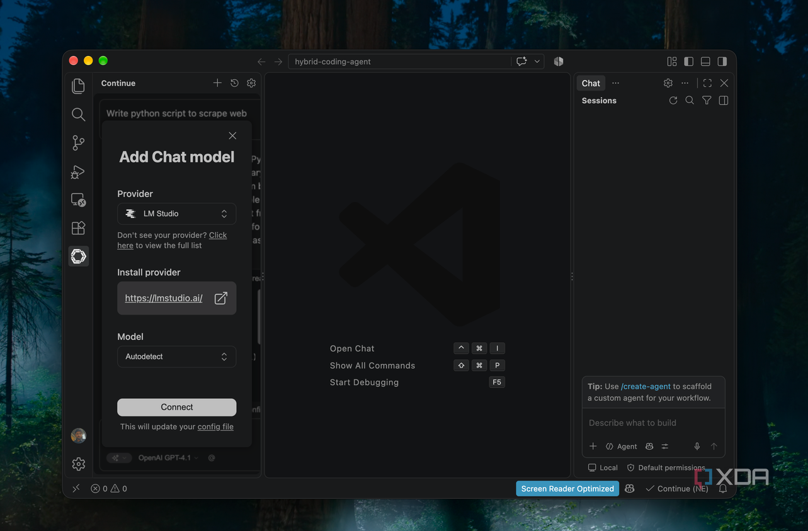Close the Add Chat model dialog
This screenshot has height=531, width=808.
[x=232, y=136]
